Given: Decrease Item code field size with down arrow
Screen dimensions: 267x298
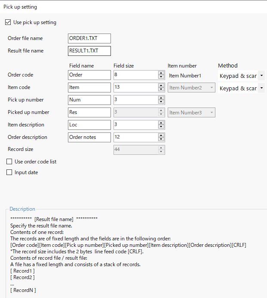Looking at the screenshot, I should point(161,89).
